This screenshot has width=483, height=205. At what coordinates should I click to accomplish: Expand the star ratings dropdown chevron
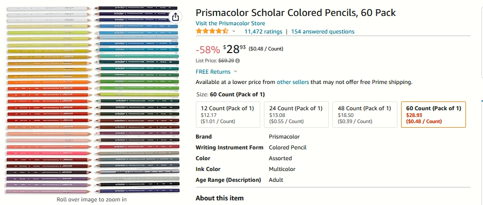tap(234, 31)
